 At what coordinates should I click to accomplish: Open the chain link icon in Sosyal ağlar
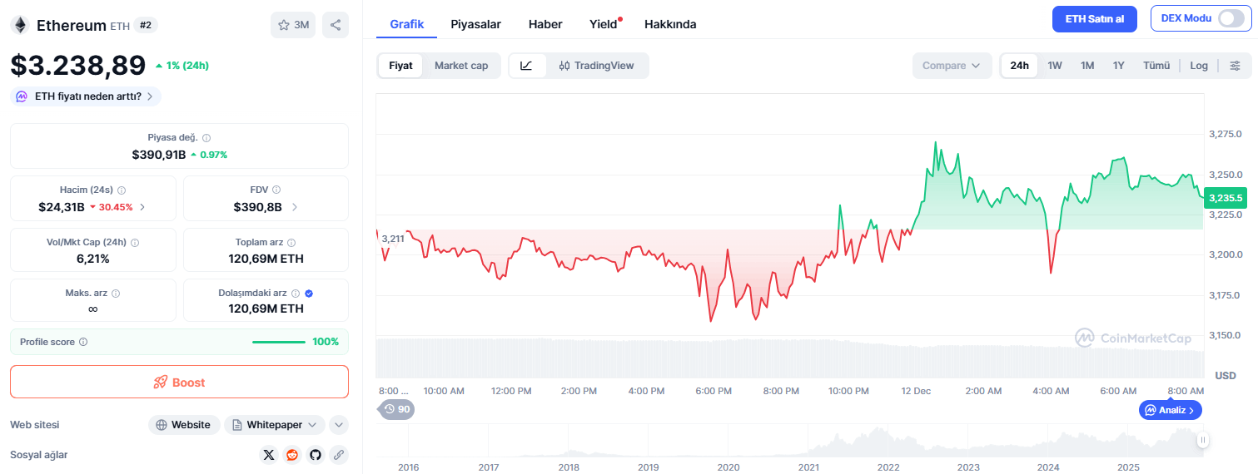[x=338, y=455]
